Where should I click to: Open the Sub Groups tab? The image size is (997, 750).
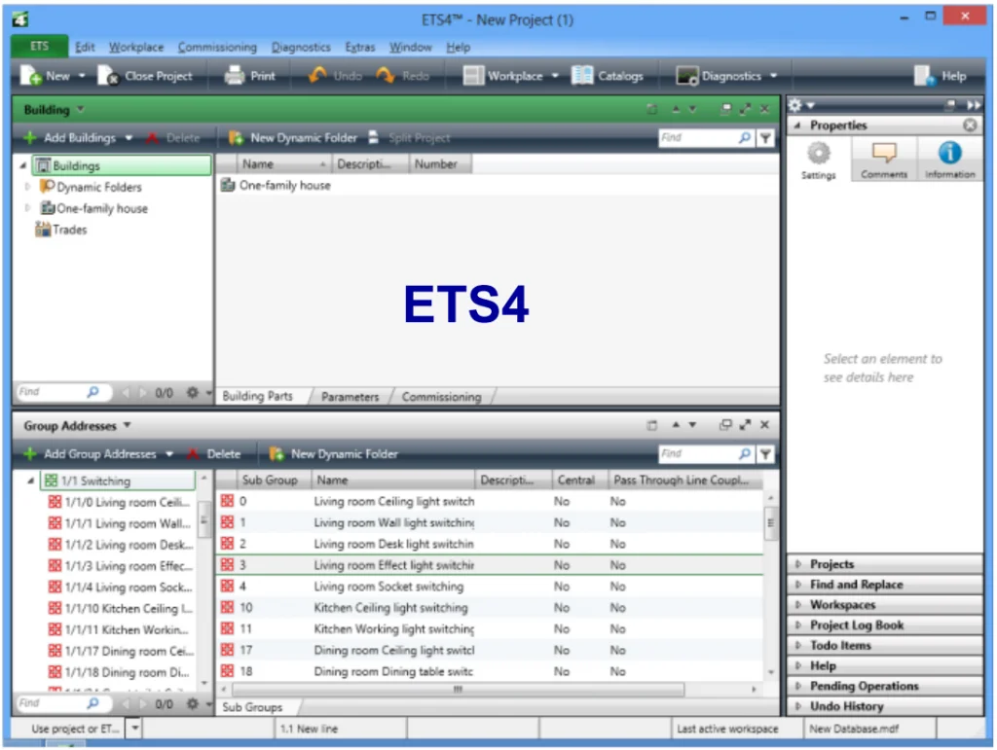coord(252,706)
